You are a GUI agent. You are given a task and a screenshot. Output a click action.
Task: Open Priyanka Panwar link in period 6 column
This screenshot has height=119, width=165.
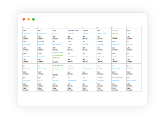(x=101, y=56)
